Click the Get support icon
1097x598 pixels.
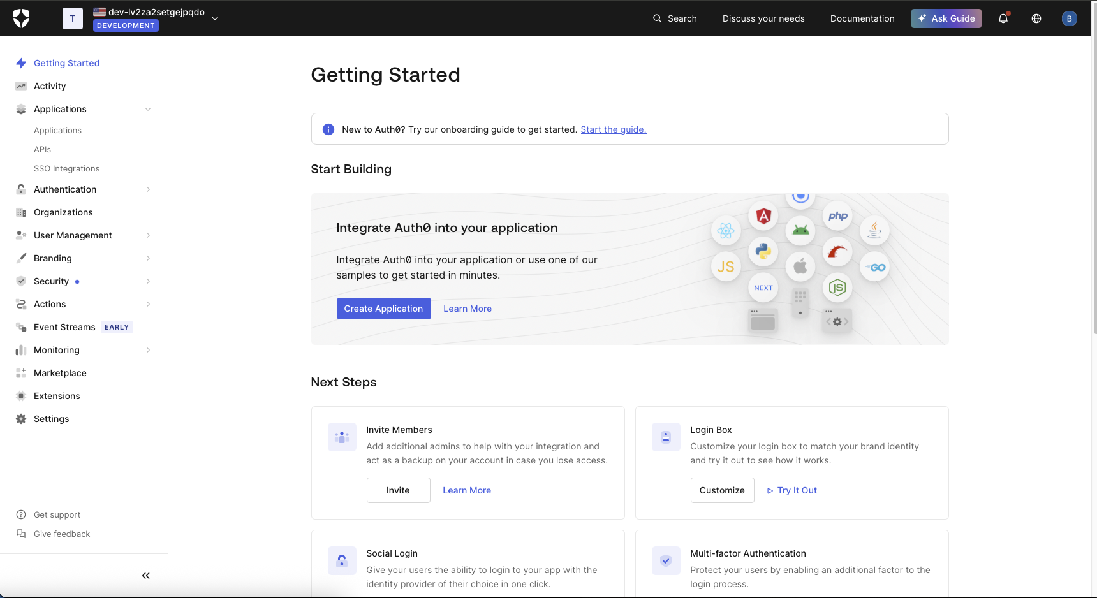point(20,514)
